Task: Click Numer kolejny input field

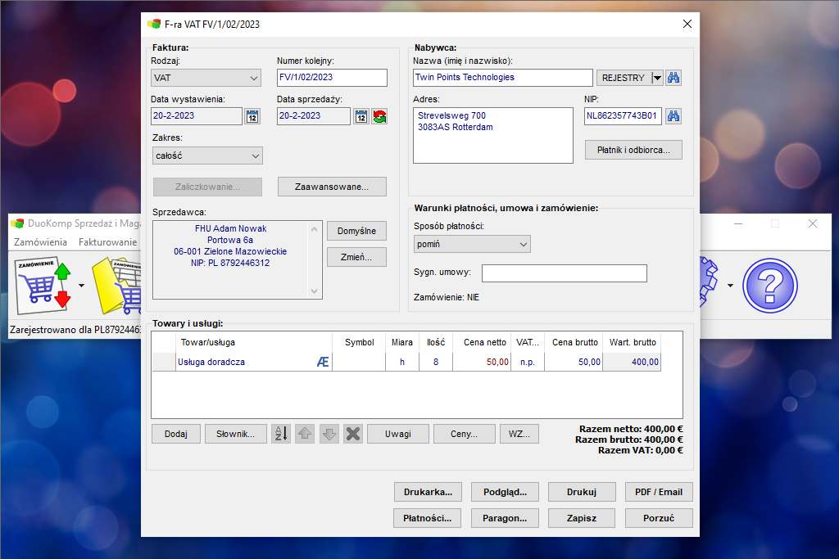Action: click(332, 78)
